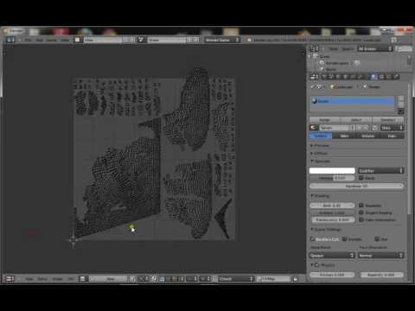This screenshot has height=311, width=415.
Task: Click the pin image icon in UV header
Action: point(132,279)
